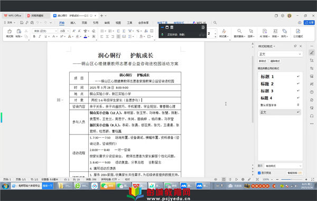
Task: Open the 有效样式 display dropdown
Action: pyautogui.click(x=283, y=166)
